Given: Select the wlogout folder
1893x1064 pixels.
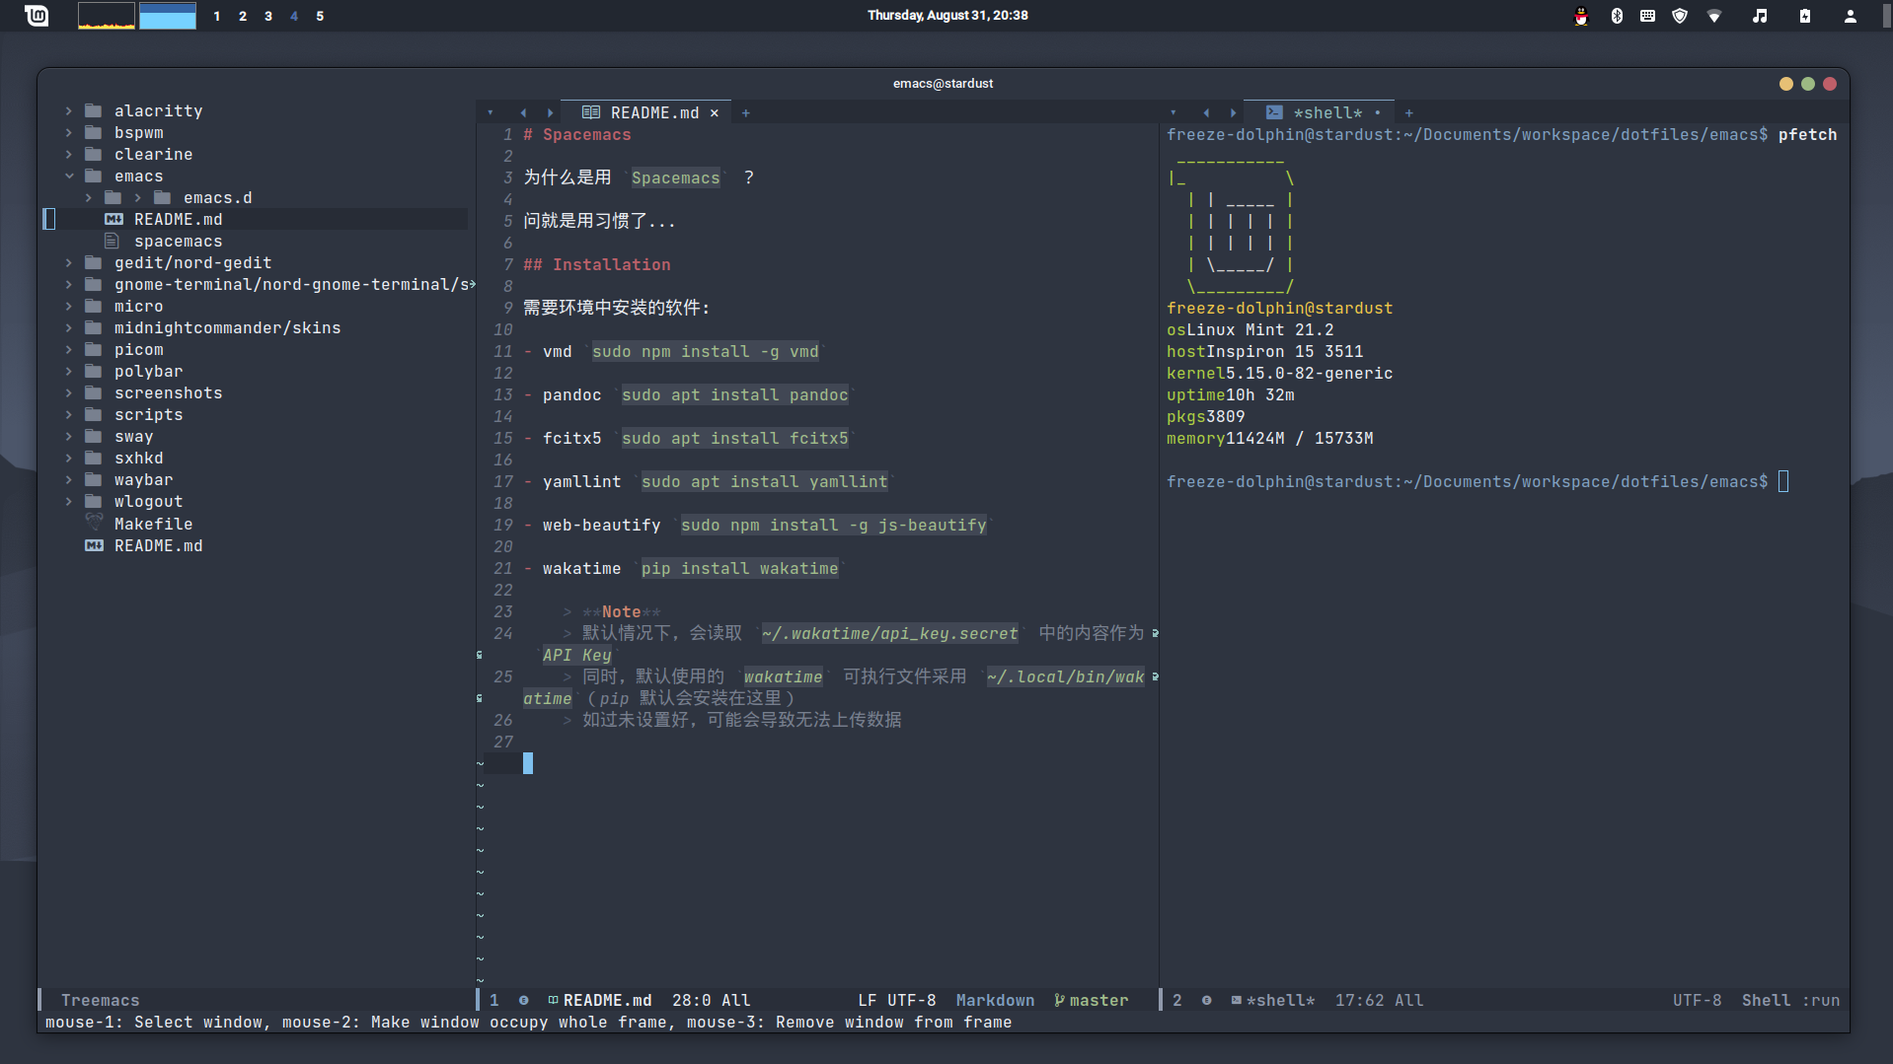Looking at the screenshot, I should pyautogui.click(x=149, y=501).
